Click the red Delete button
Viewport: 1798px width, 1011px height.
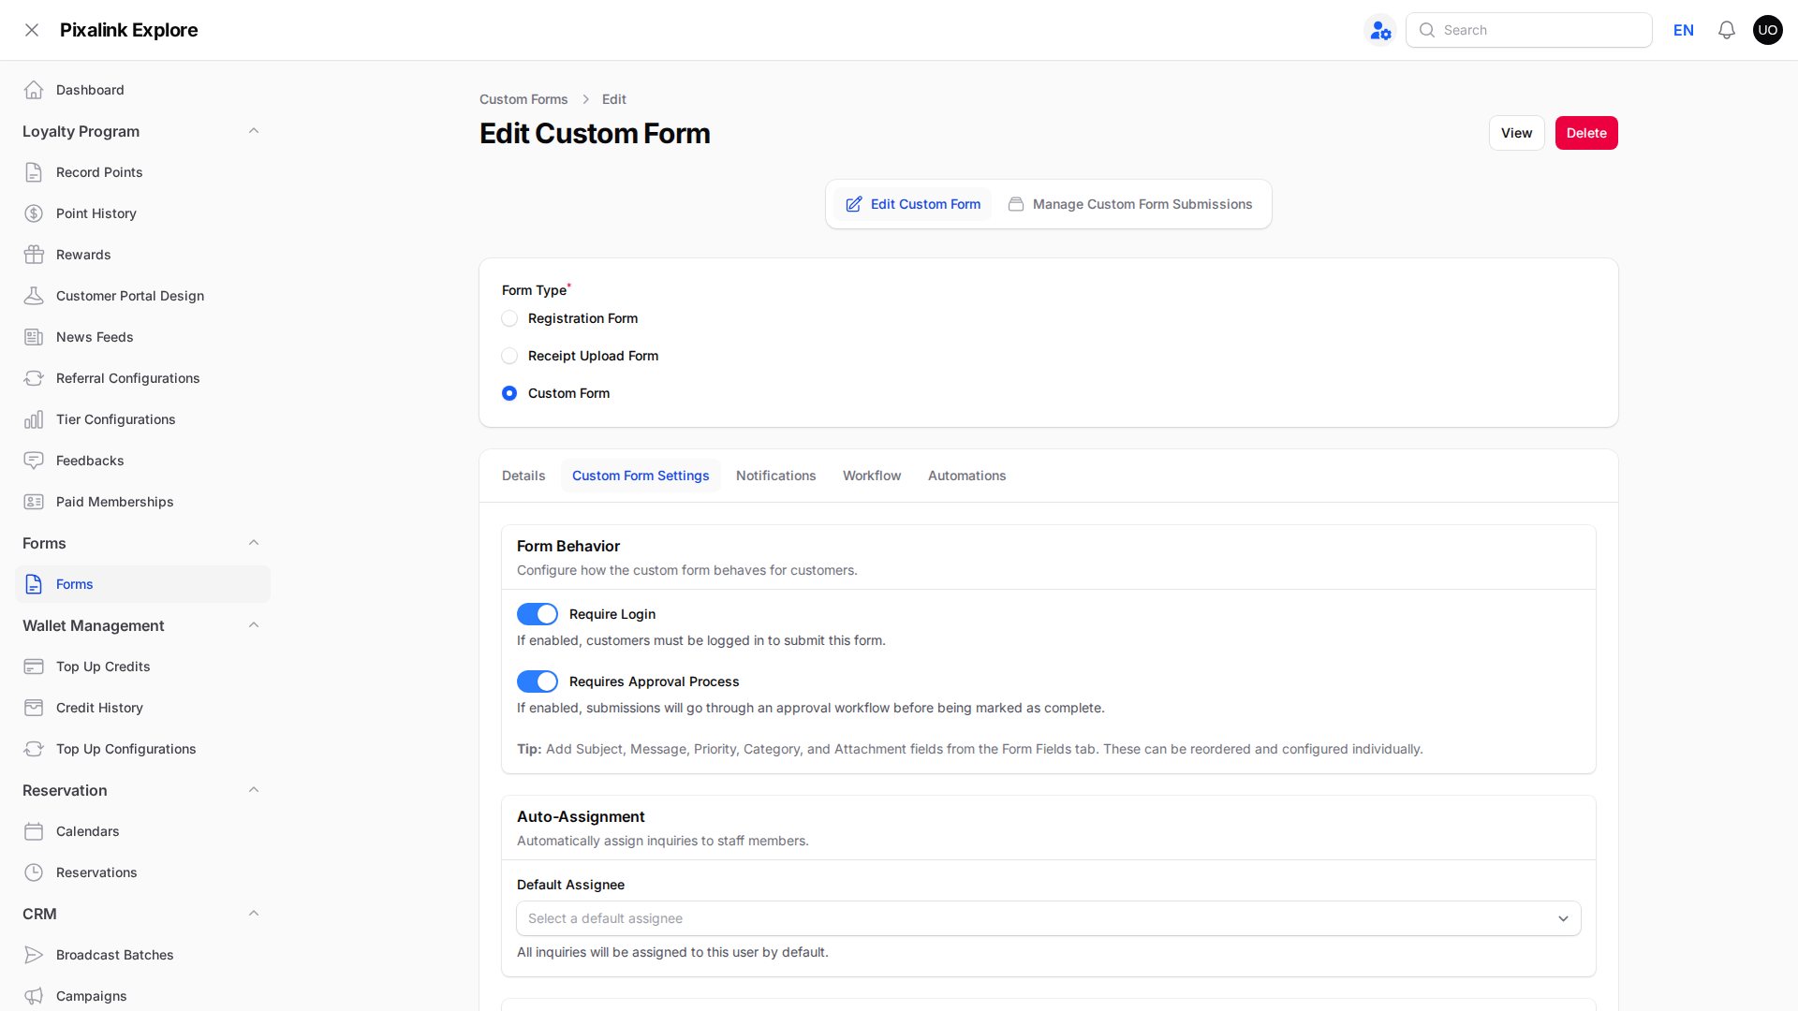point(1586,133)
